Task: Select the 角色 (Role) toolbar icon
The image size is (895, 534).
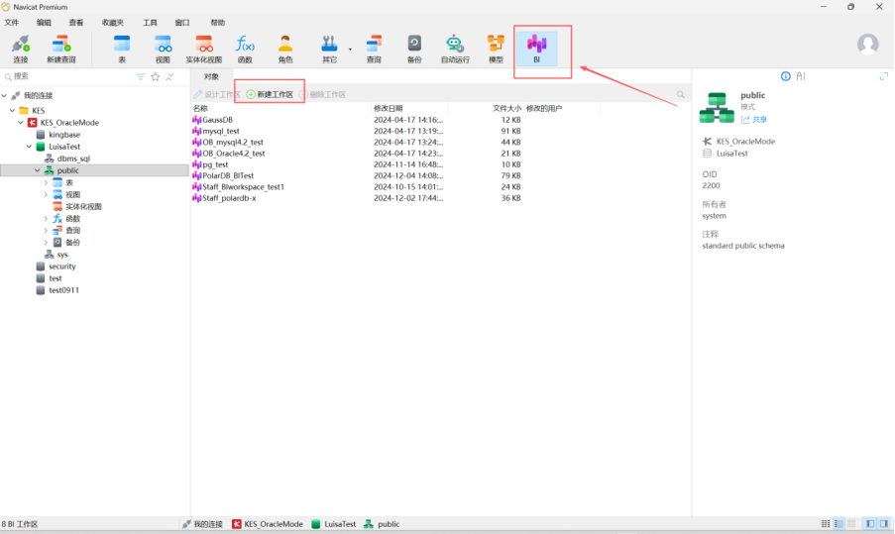Action: point(285,48)
